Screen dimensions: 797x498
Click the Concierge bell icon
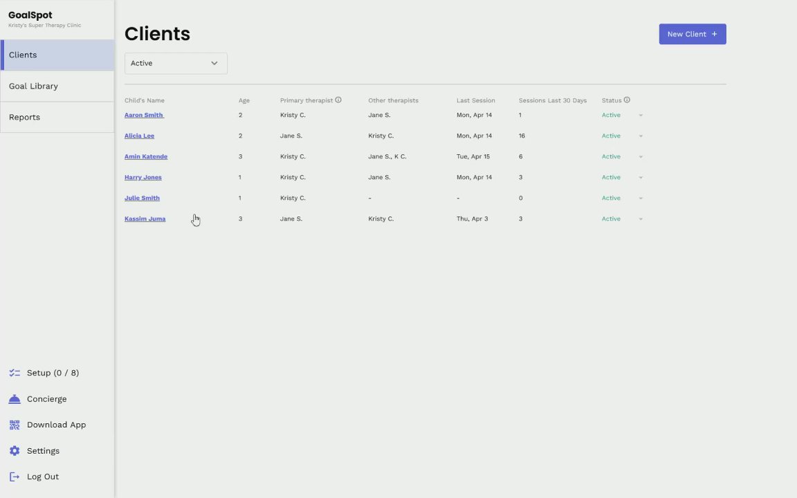click(x=15, y=399)
